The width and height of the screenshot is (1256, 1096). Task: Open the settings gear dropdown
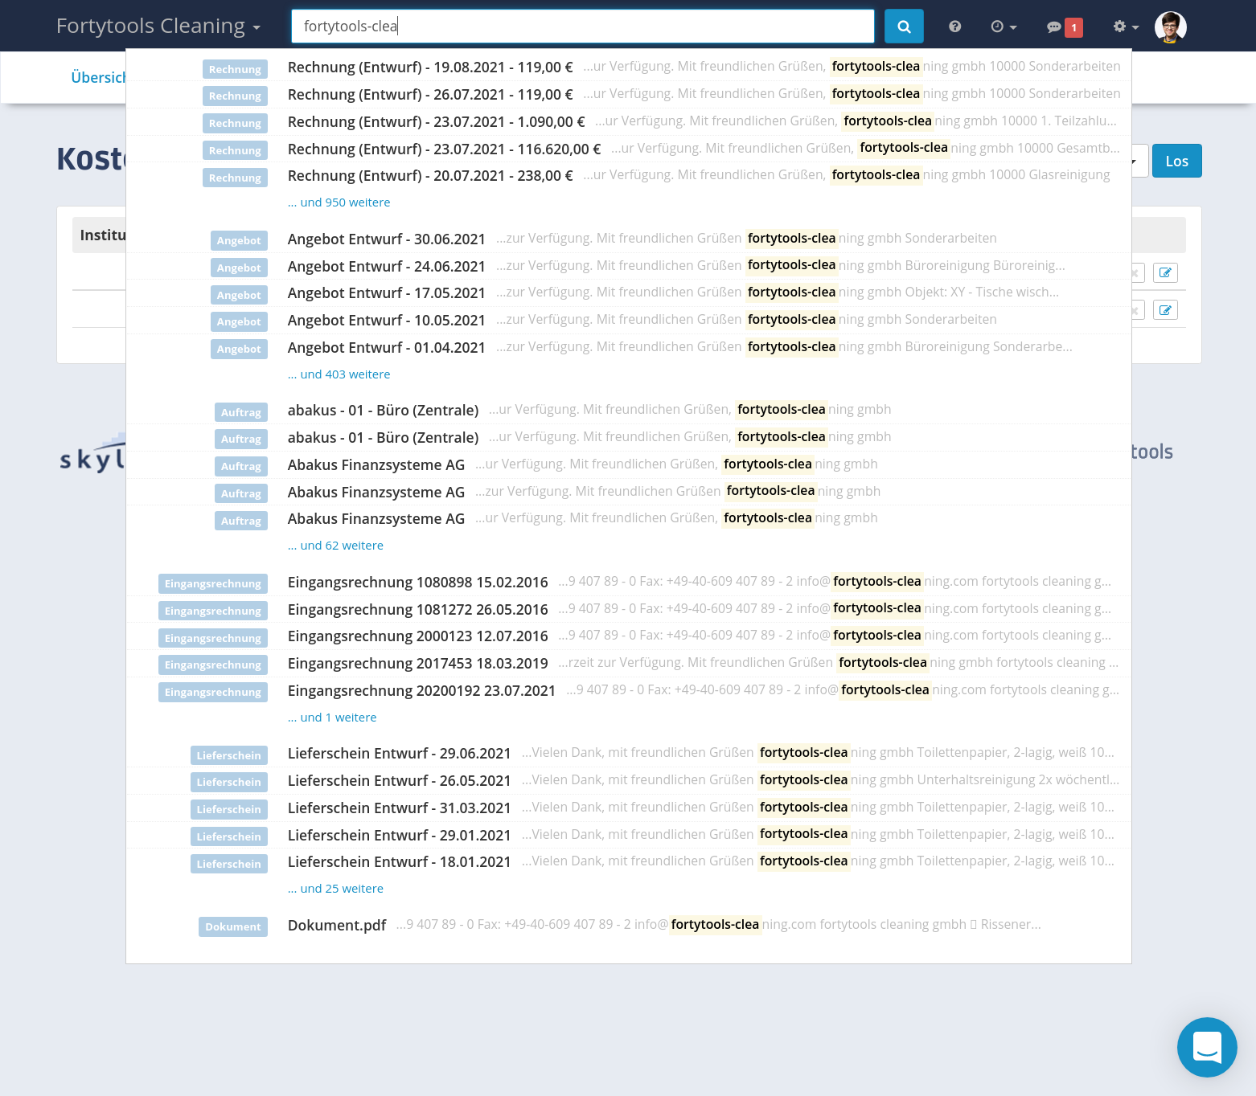(1126, 27)
